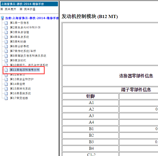The height and width of the screenshot is (156, 158).
Task: Open chapter 第2章车身内衬件和外饰
Action: 25,27
